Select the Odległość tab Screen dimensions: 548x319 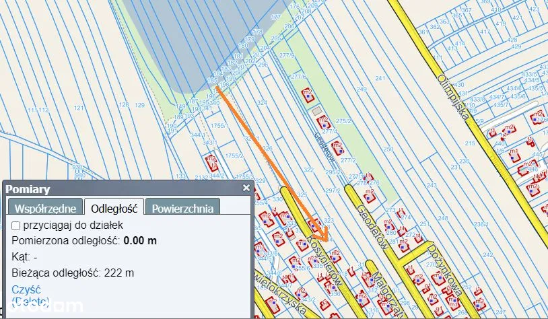click(x=114, y=207)
